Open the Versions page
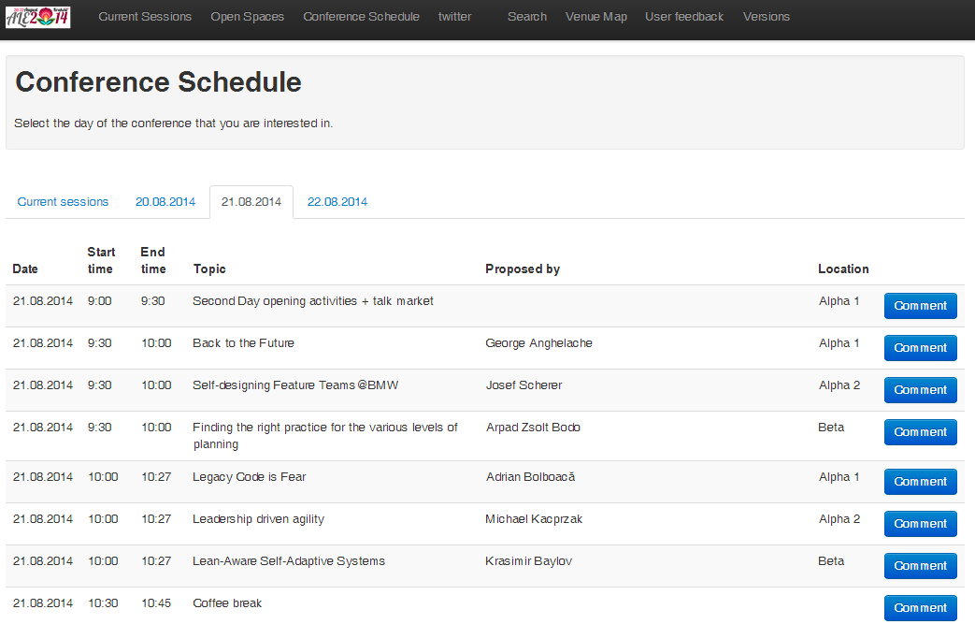Image resolution: width=975 pixels, height=624 pixels. point(766,17)
